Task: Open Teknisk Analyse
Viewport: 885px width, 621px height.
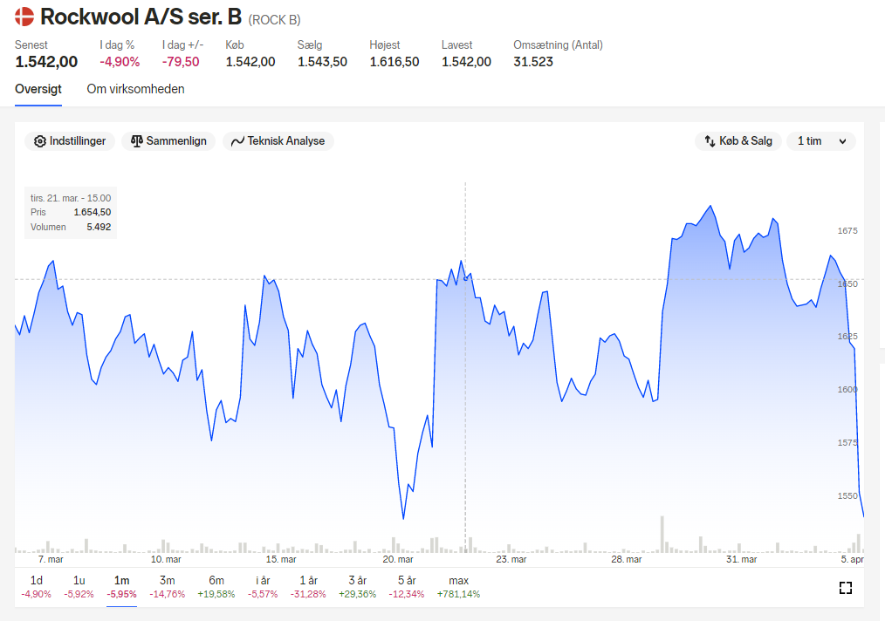Action: [x=278, y=141]
